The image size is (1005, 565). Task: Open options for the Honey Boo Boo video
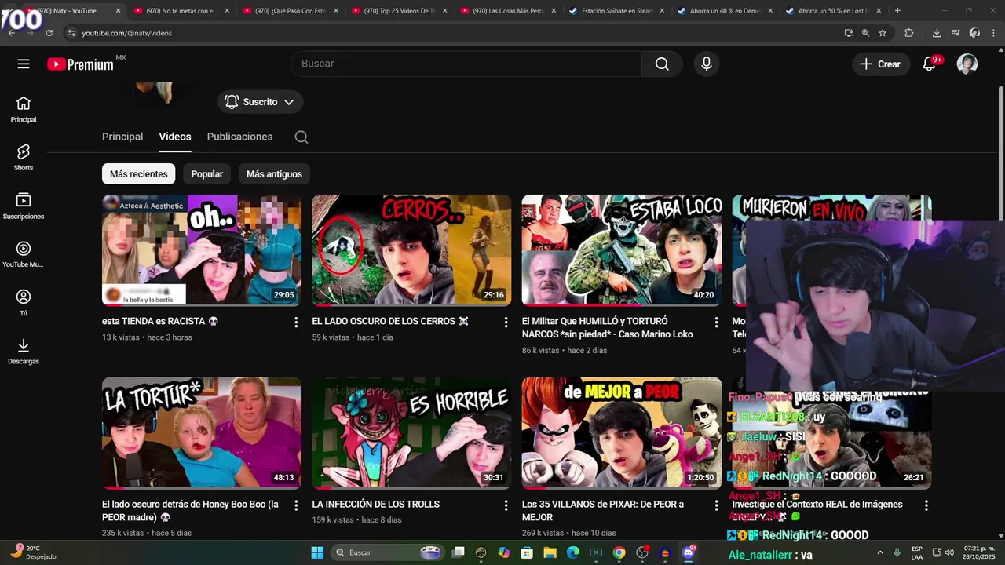click(x=296, y=505)
